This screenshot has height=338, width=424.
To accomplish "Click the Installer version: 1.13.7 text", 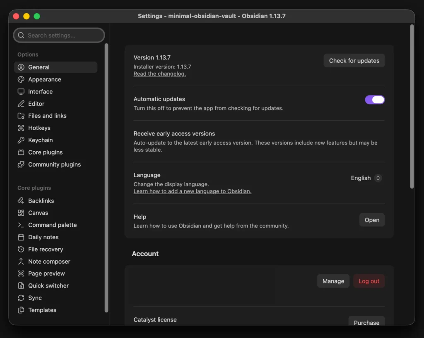I will coord(162,67).
